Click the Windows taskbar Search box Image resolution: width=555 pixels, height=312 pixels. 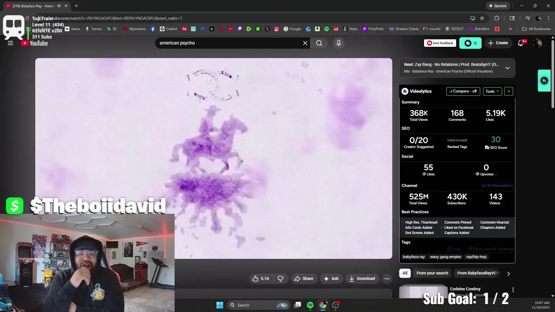[x=258, y=305]
